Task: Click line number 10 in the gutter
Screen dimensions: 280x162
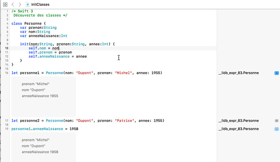Action: pos(6,48)
